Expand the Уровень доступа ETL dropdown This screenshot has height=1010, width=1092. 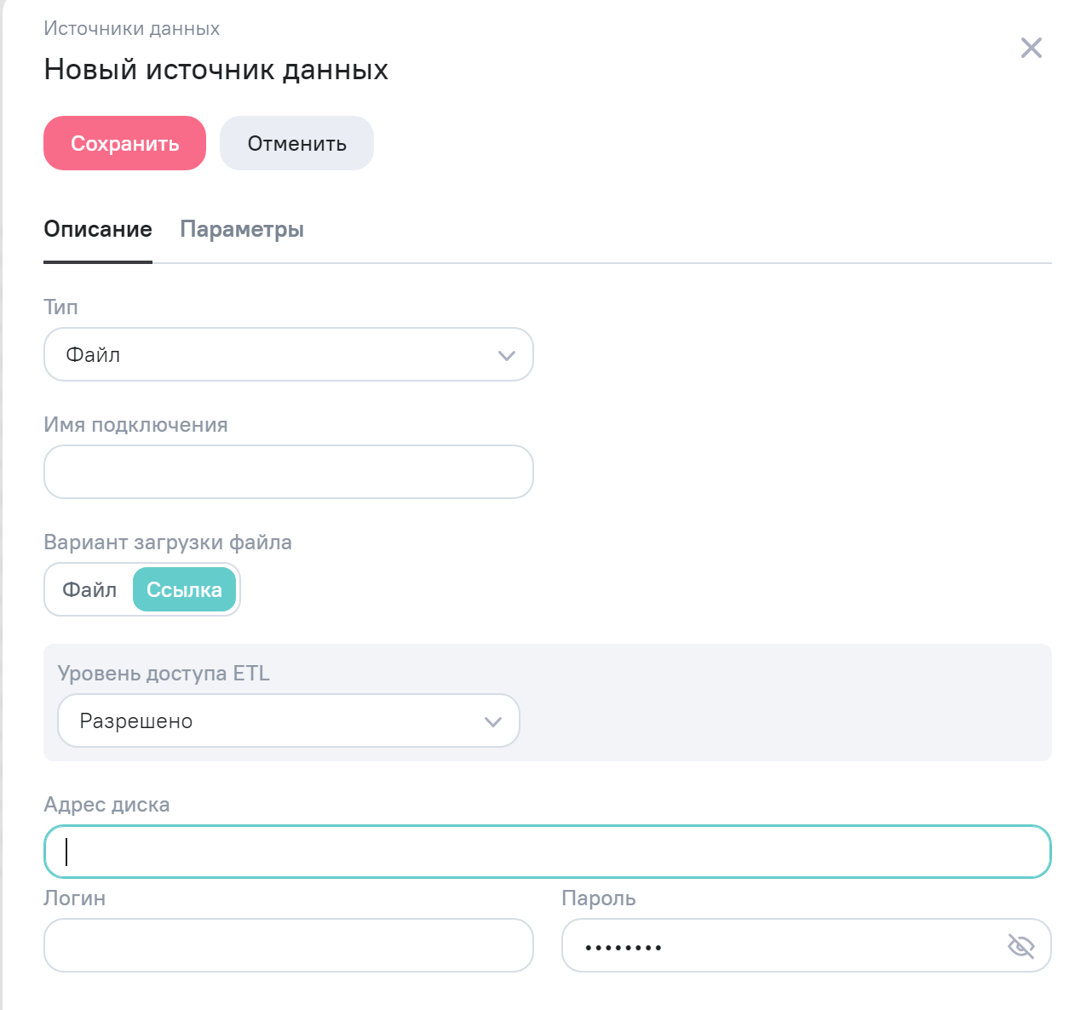tap(289, 720)
